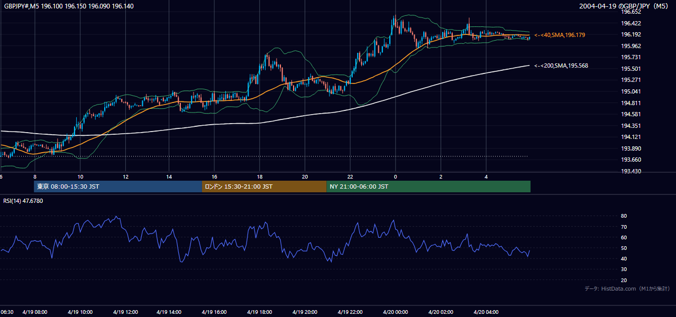Click the bottom time label 4/20 04:00
This screenshot has width=676, height=317.
point(486,312)
